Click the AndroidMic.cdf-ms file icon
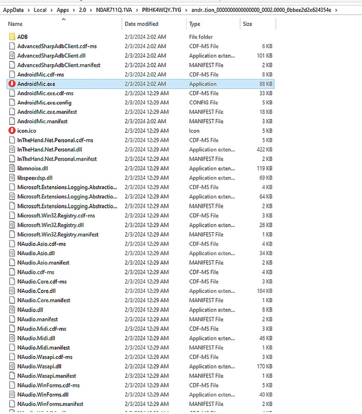362x414 pixels. [12, 75]
